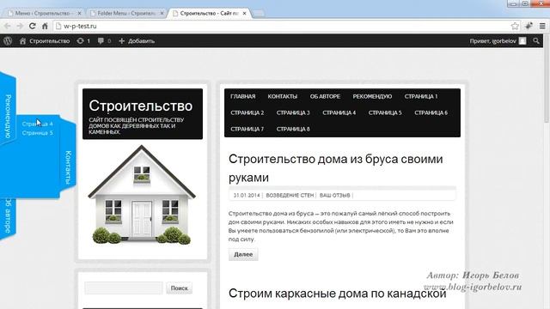Open СТРАНИЦА 7 menu item

pos(247,129)
